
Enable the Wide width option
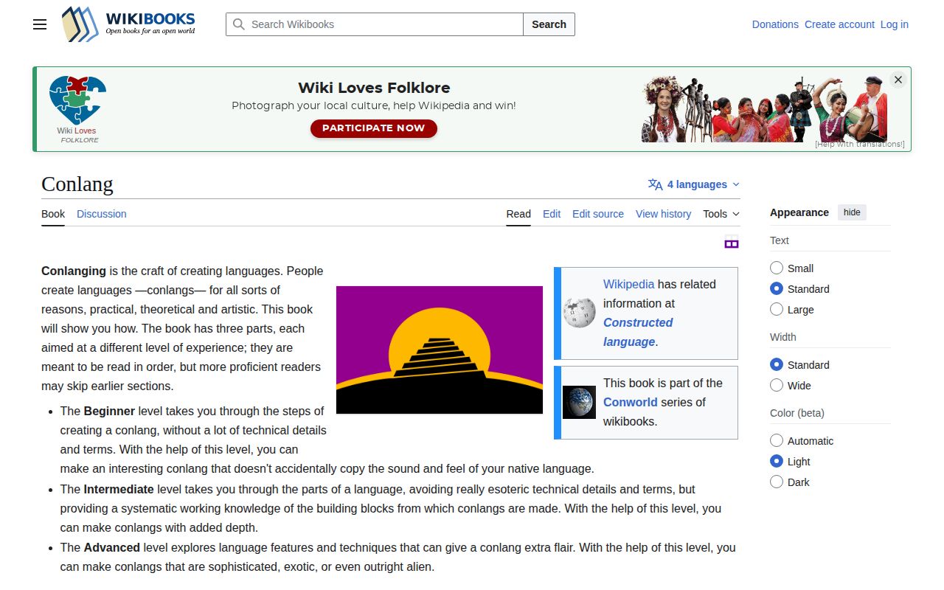point(777,385)
